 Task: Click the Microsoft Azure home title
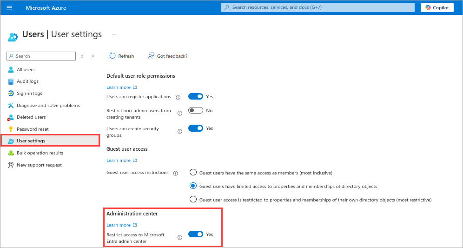point(46,8)
